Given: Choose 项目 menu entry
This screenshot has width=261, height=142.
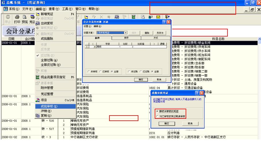Looking at the screenshot, I should pos(55,100).
